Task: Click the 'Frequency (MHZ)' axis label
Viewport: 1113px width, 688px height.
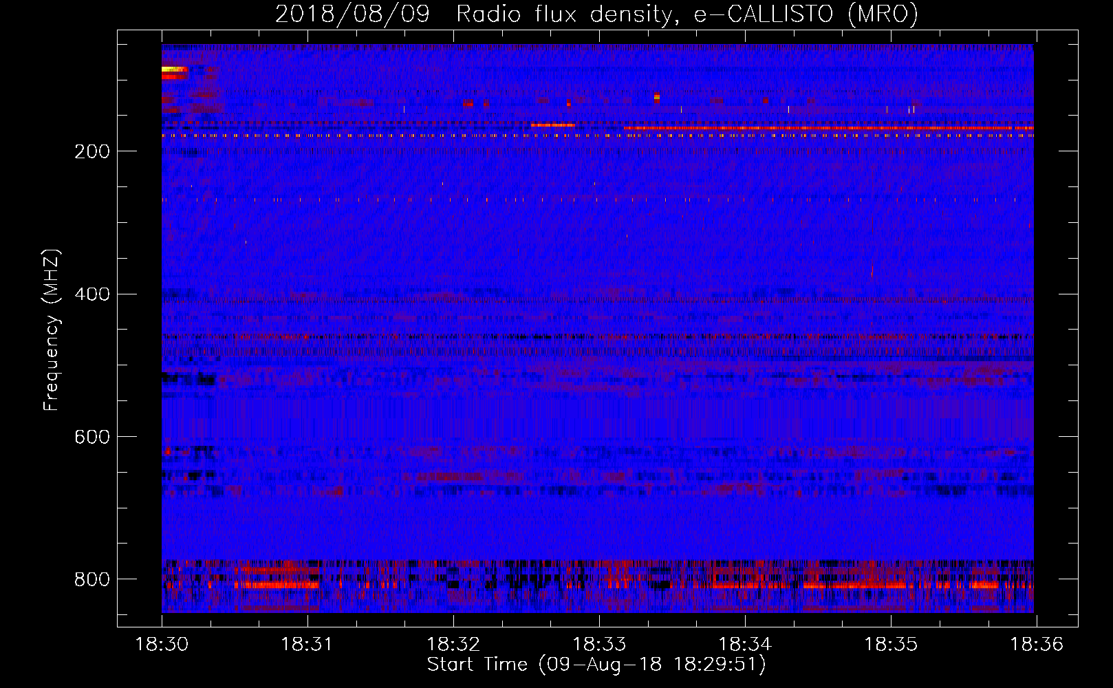Action: (51, 330)
